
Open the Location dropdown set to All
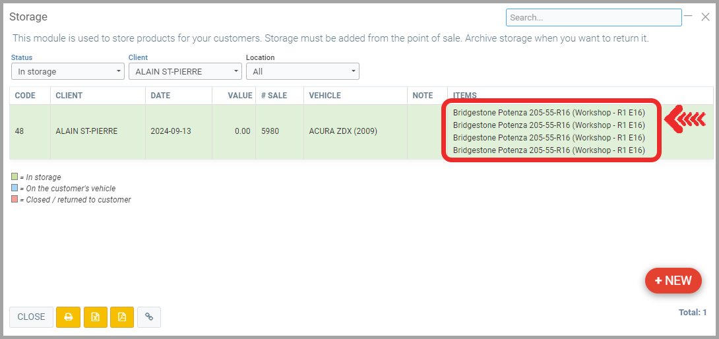302,71
